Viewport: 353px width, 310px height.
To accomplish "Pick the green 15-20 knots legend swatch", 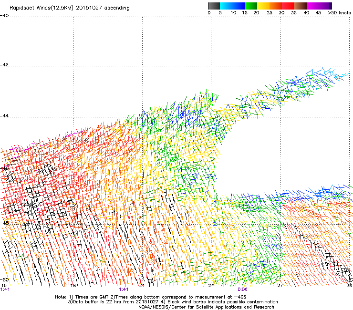I will (251, 6).
